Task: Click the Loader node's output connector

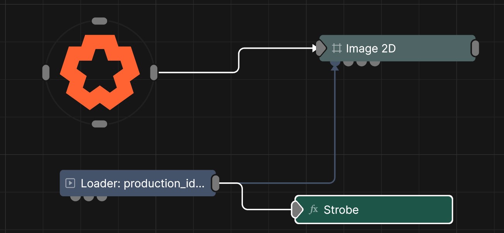Action: click(216, 183)
